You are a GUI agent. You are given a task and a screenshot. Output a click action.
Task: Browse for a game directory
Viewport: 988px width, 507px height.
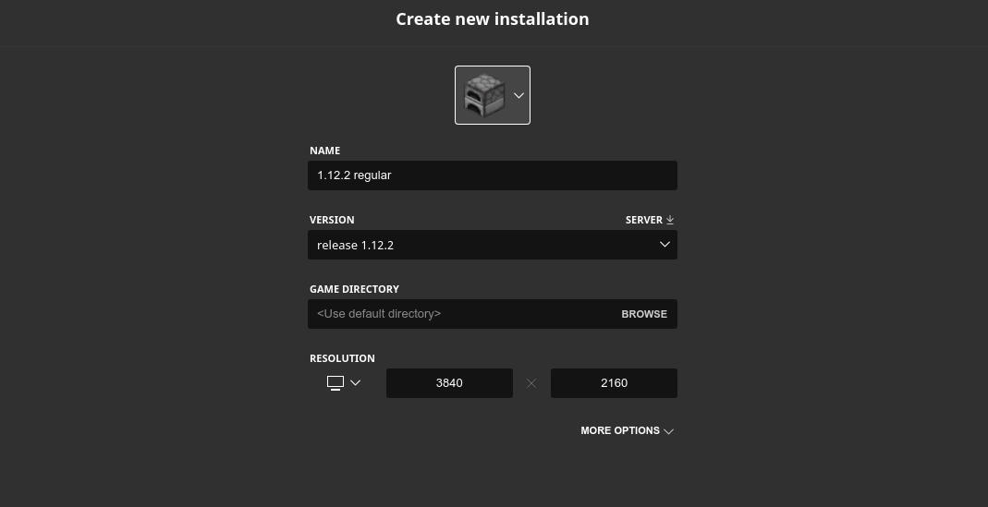click(644, 314)
